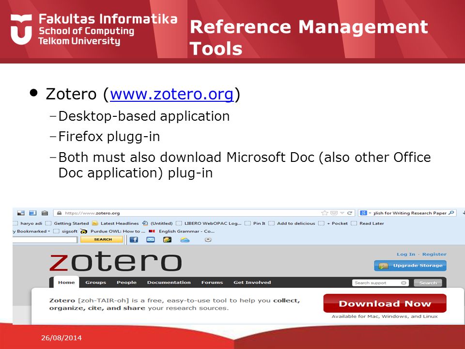Image resolution: width=465 pixels, height=349 pixels.
Task: Open the Google search engine dropdown
Action: [365, 213]
